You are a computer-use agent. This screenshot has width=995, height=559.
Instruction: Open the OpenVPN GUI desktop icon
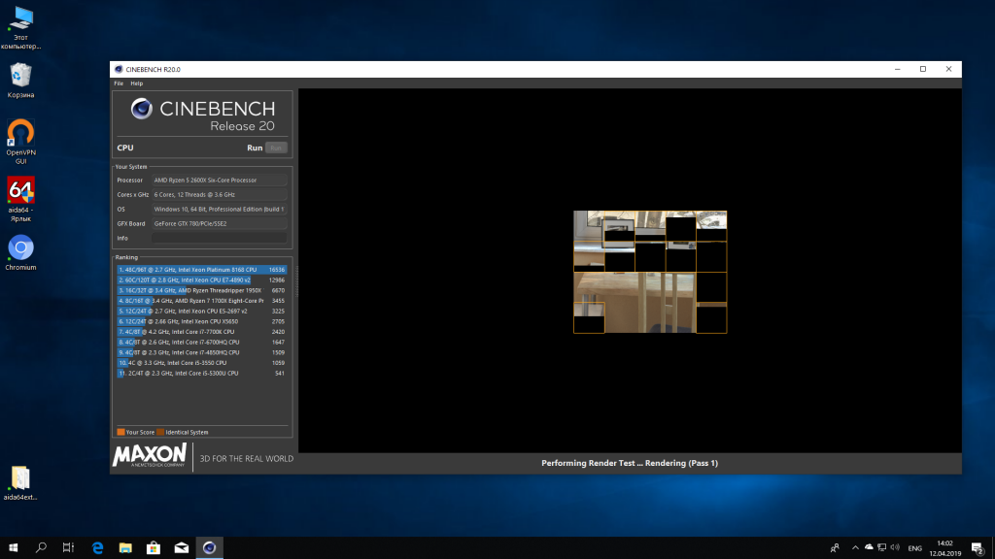pyautogui.click(x=21, y=133)
